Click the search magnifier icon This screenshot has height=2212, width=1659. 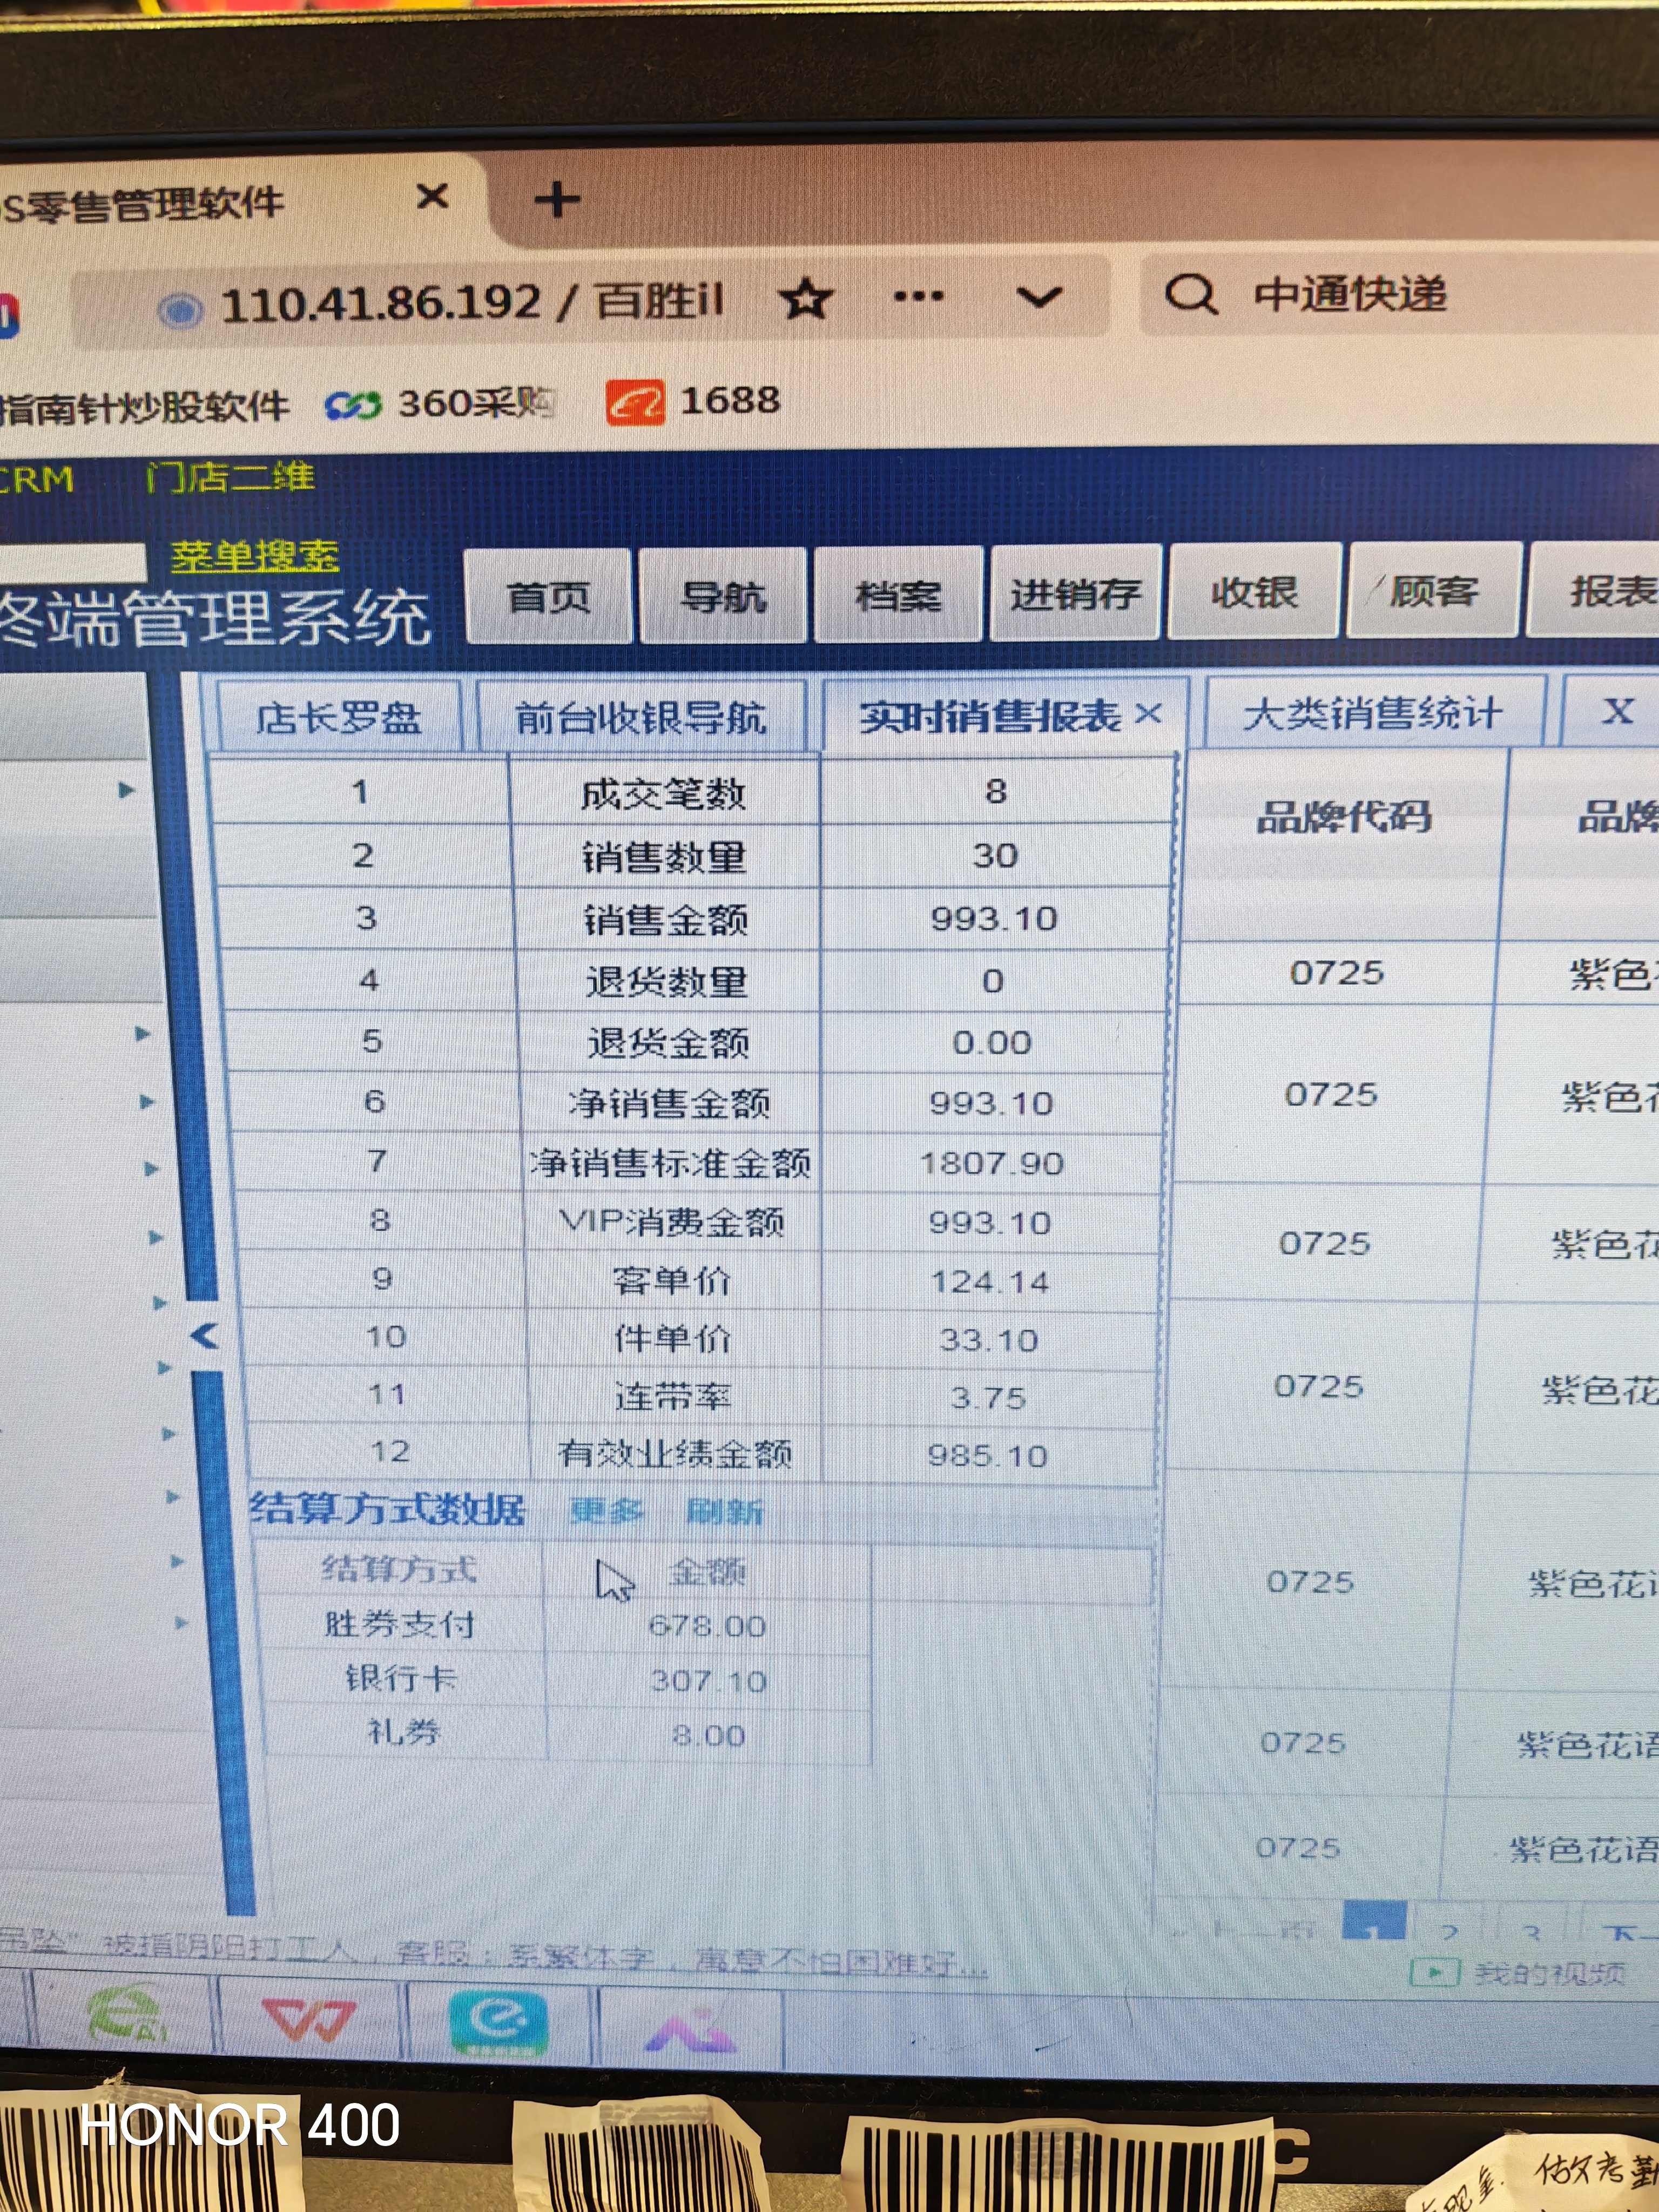(1190, 295)
